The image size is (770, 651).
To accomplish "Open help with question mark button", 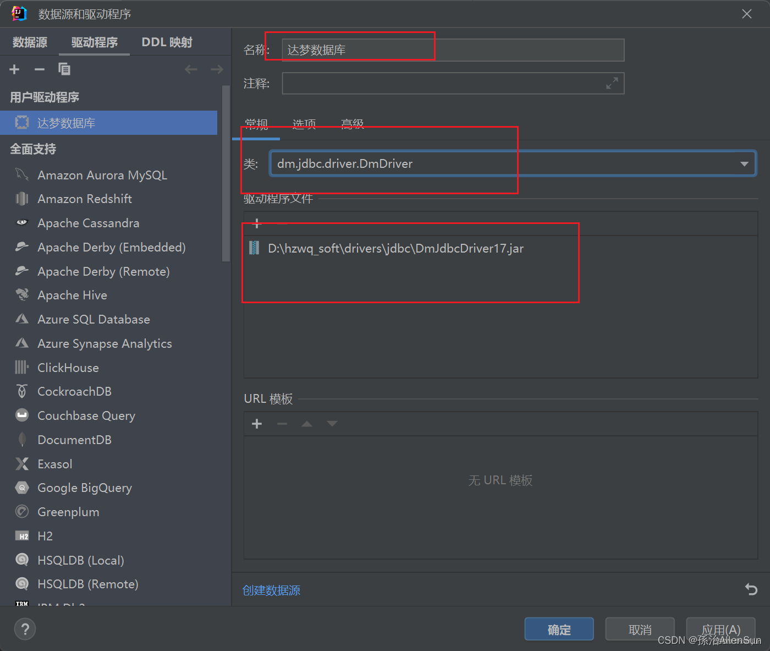I will 25,629.
